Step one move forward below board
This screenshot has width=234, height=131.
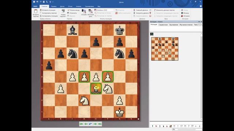point(95,124)
